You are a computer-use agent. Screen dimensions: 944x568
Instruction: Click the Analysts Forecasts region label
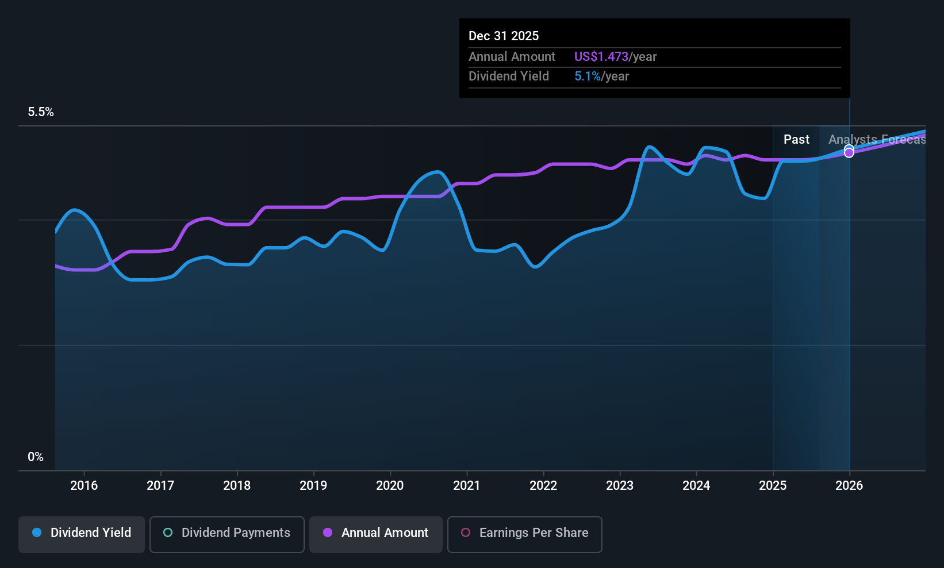pyautogui.click(x=877, y=140)
